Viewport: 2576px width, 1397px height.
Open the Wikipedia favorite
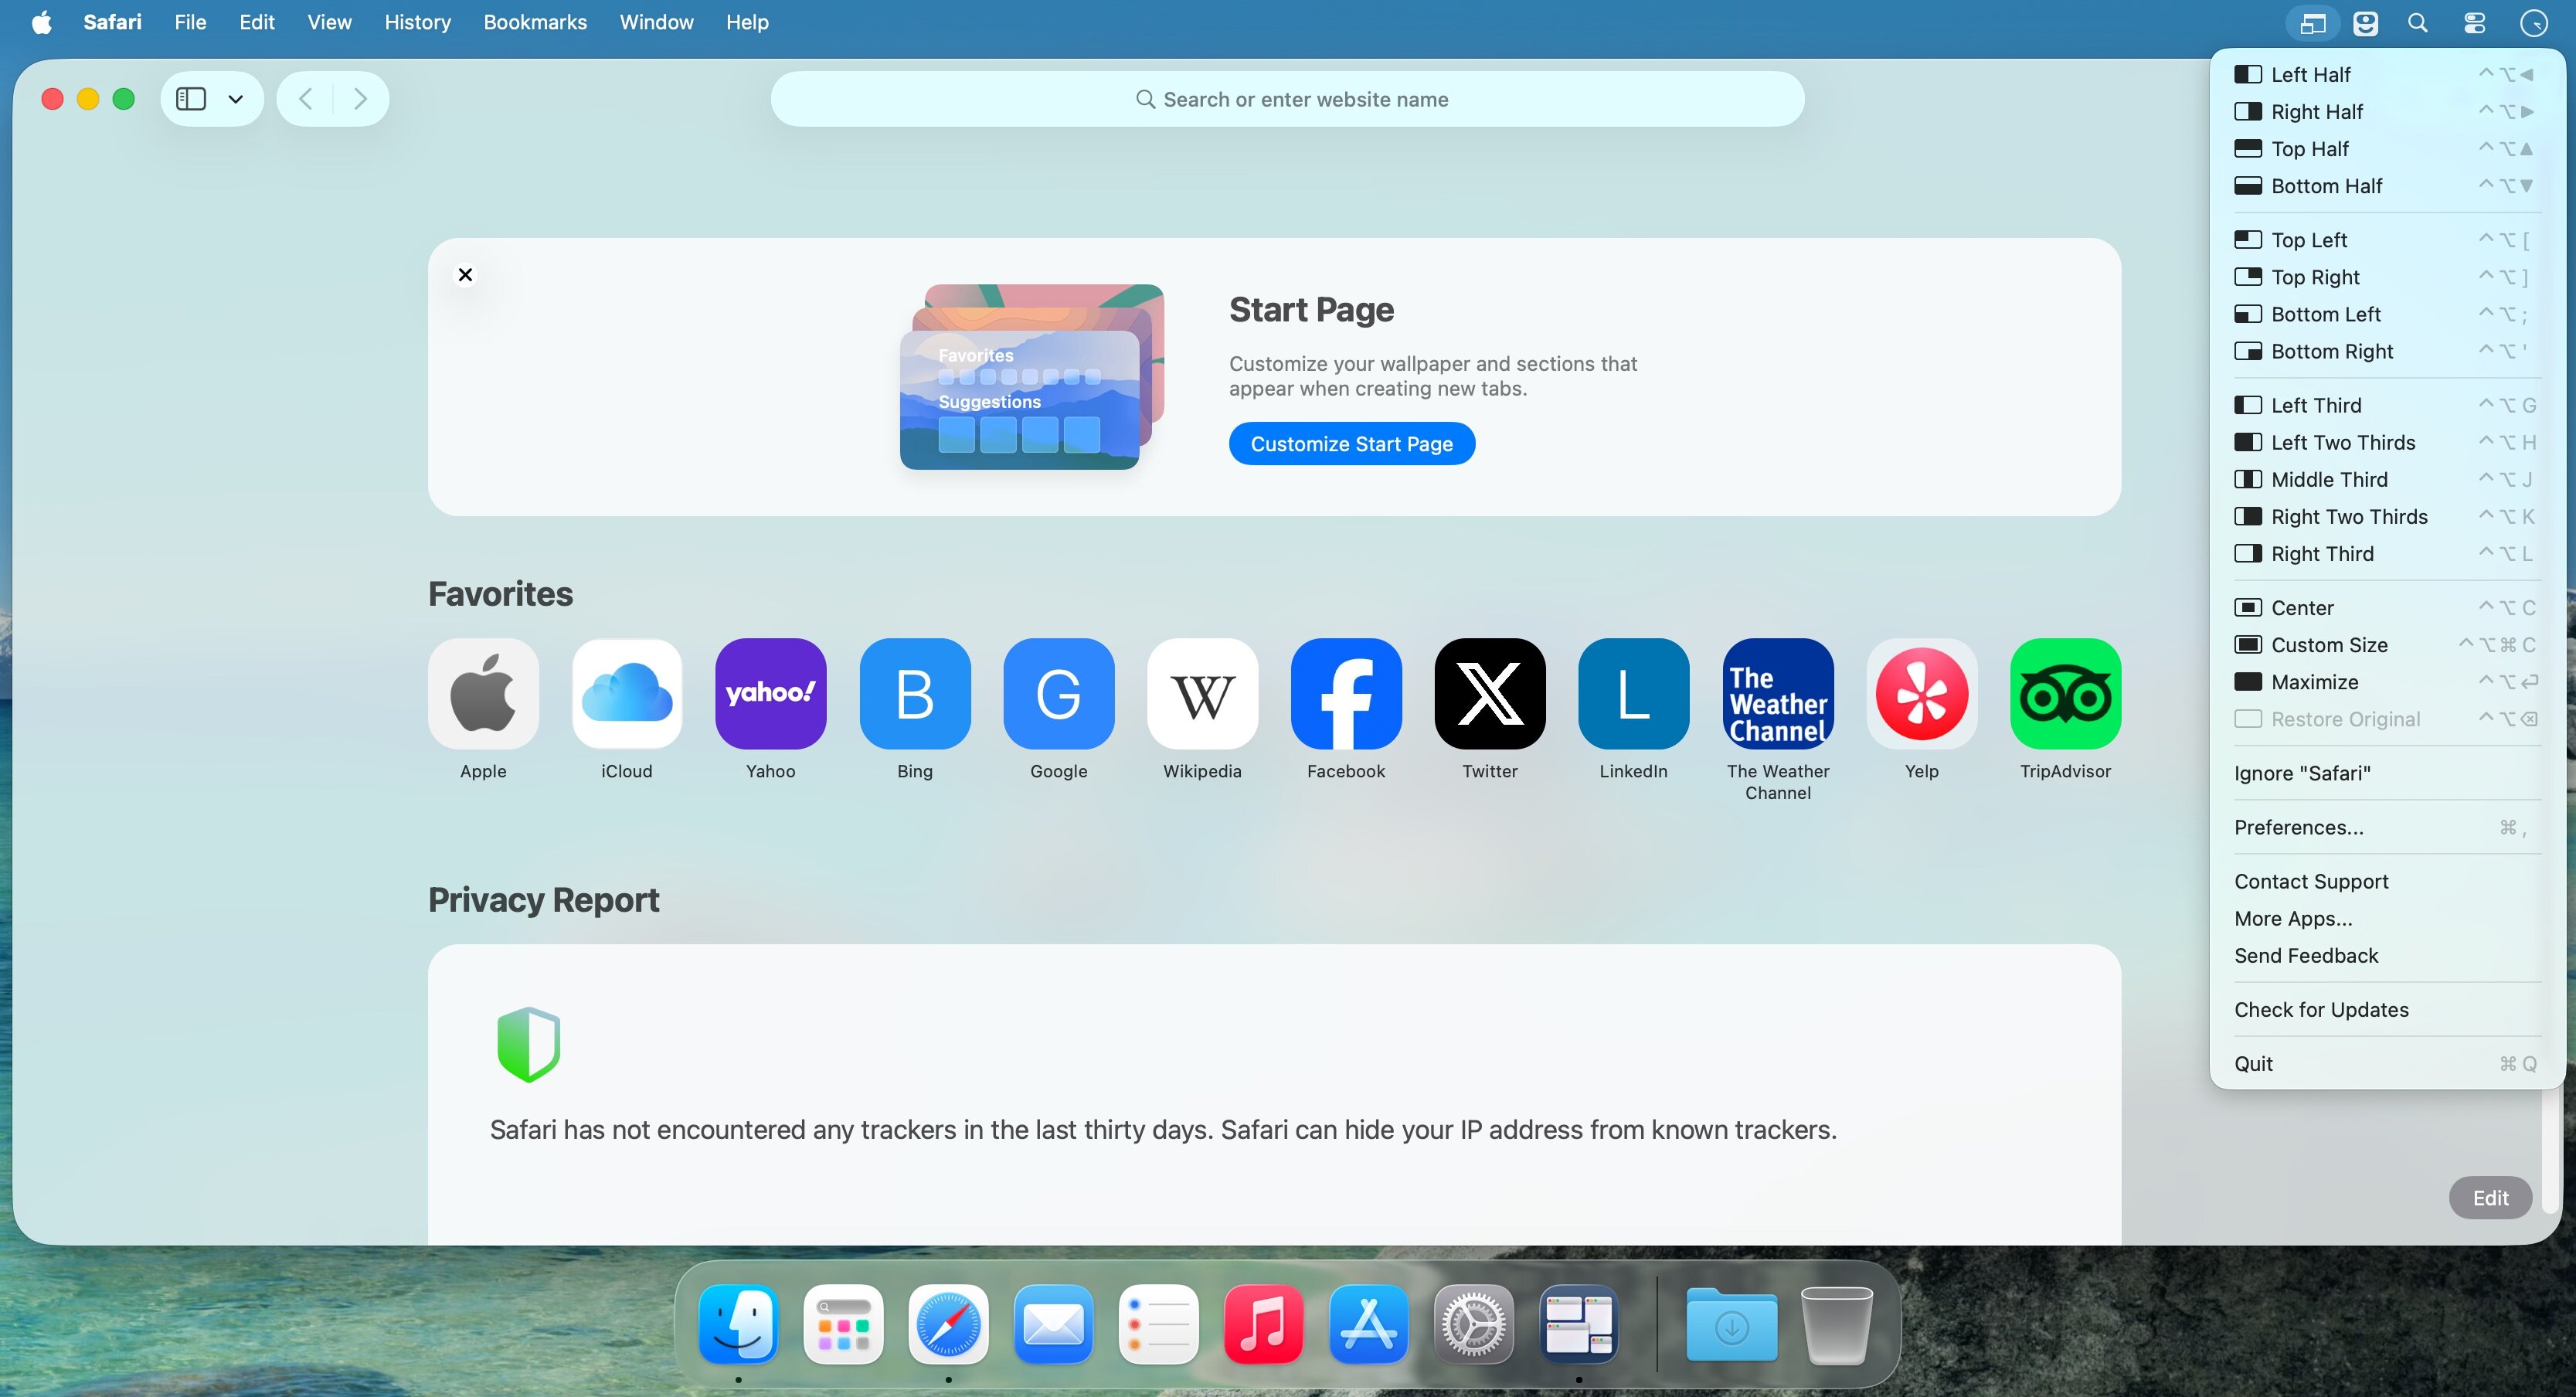1202,694
